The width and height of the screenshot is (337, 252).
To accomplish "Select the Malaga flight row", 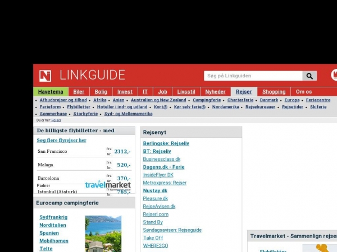I will [x=84, y=165].
